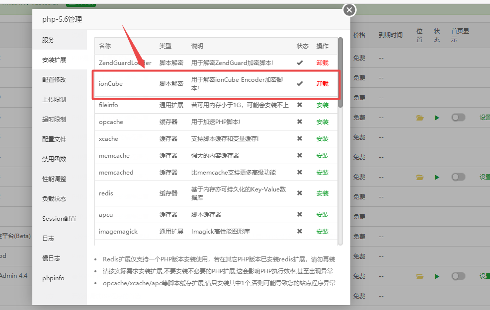
Task: Turn on the middle row toggle switch
Action: pyautogui.click(x=458, y=177)
